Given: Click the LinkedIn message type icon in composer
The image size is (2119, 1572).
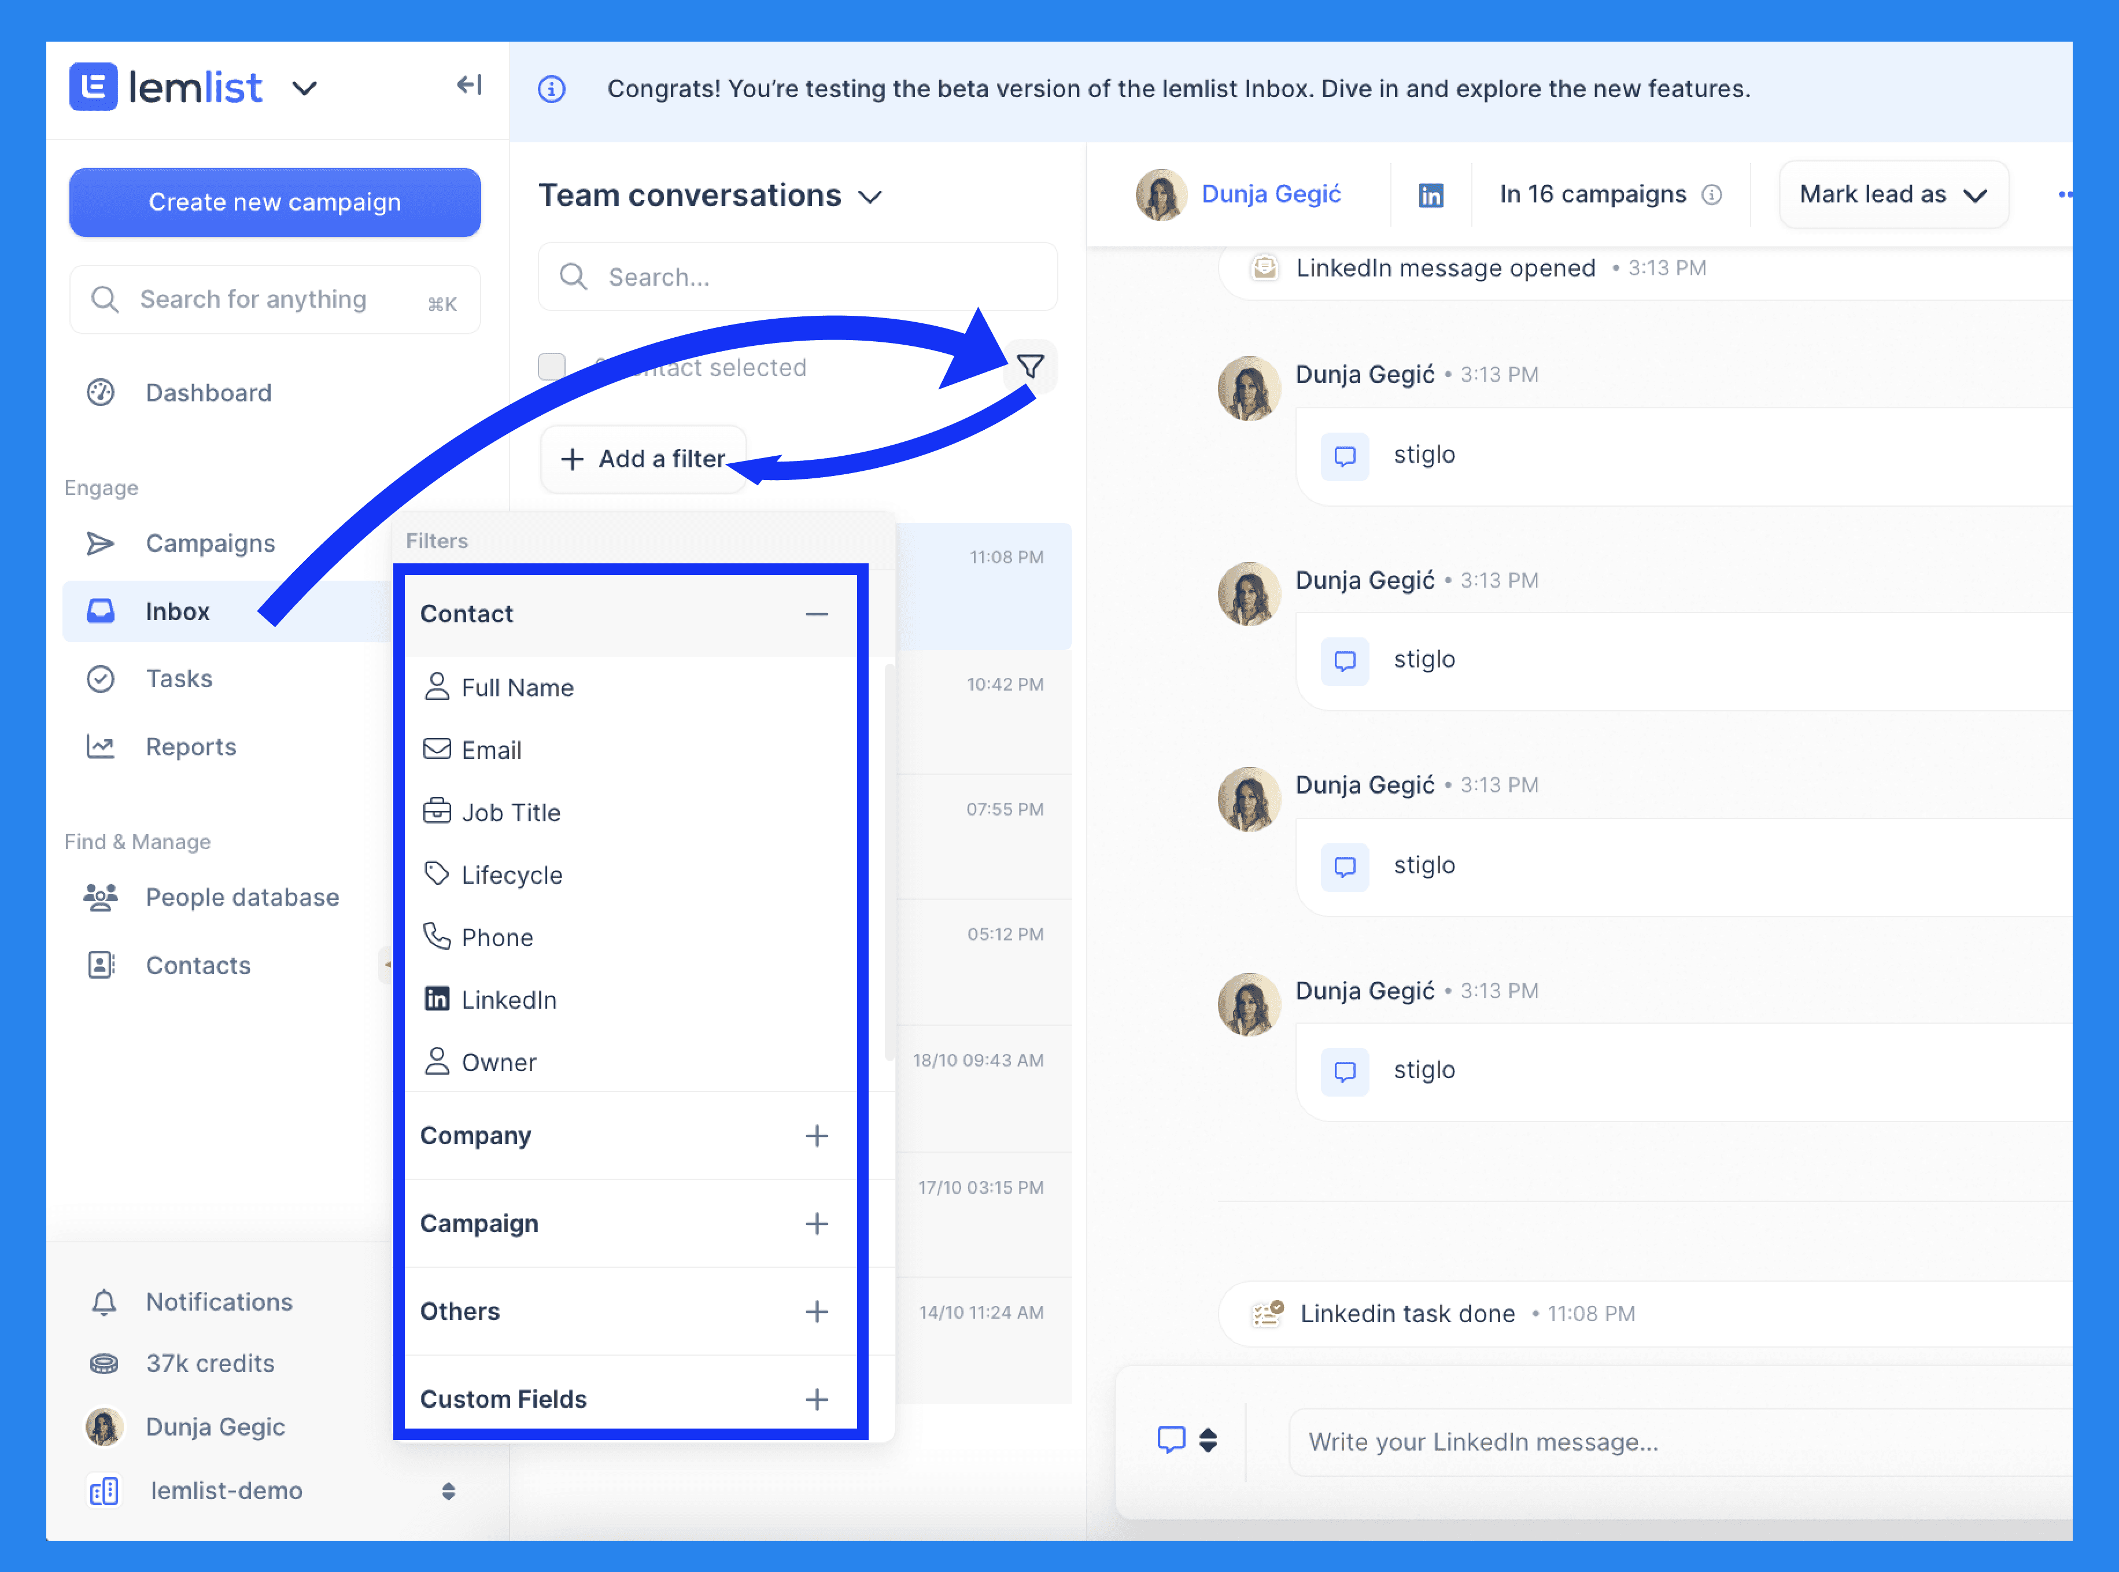Looking at the screenshot, I should (x=1171, y=1440).
